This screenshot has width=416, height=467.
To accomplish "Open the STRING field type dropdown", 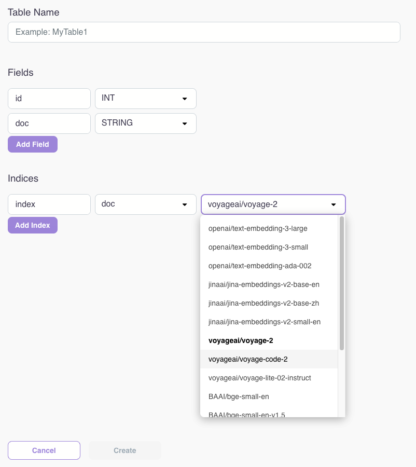I will point(145,123).
